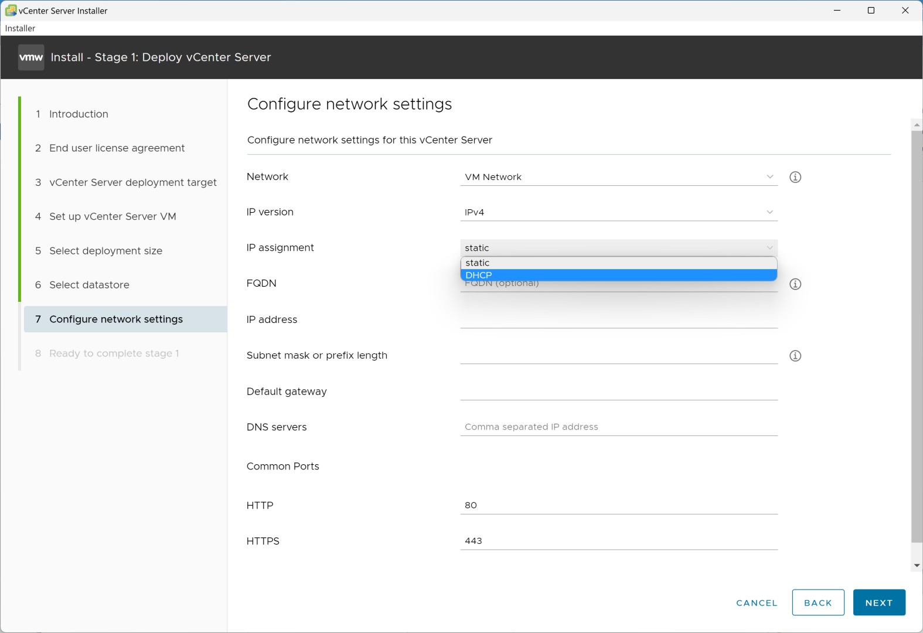Image resolution: width=923 pixels, height=633 pixels.
Task: Open the Network dropdown showing VM Network
Action: [619, 177]
